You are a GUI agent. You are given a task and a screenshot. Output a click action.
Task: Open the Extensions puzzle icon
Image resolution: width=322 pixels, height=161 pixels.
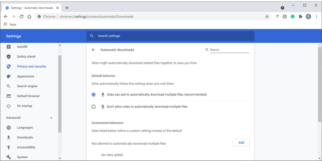pos(301,17)
